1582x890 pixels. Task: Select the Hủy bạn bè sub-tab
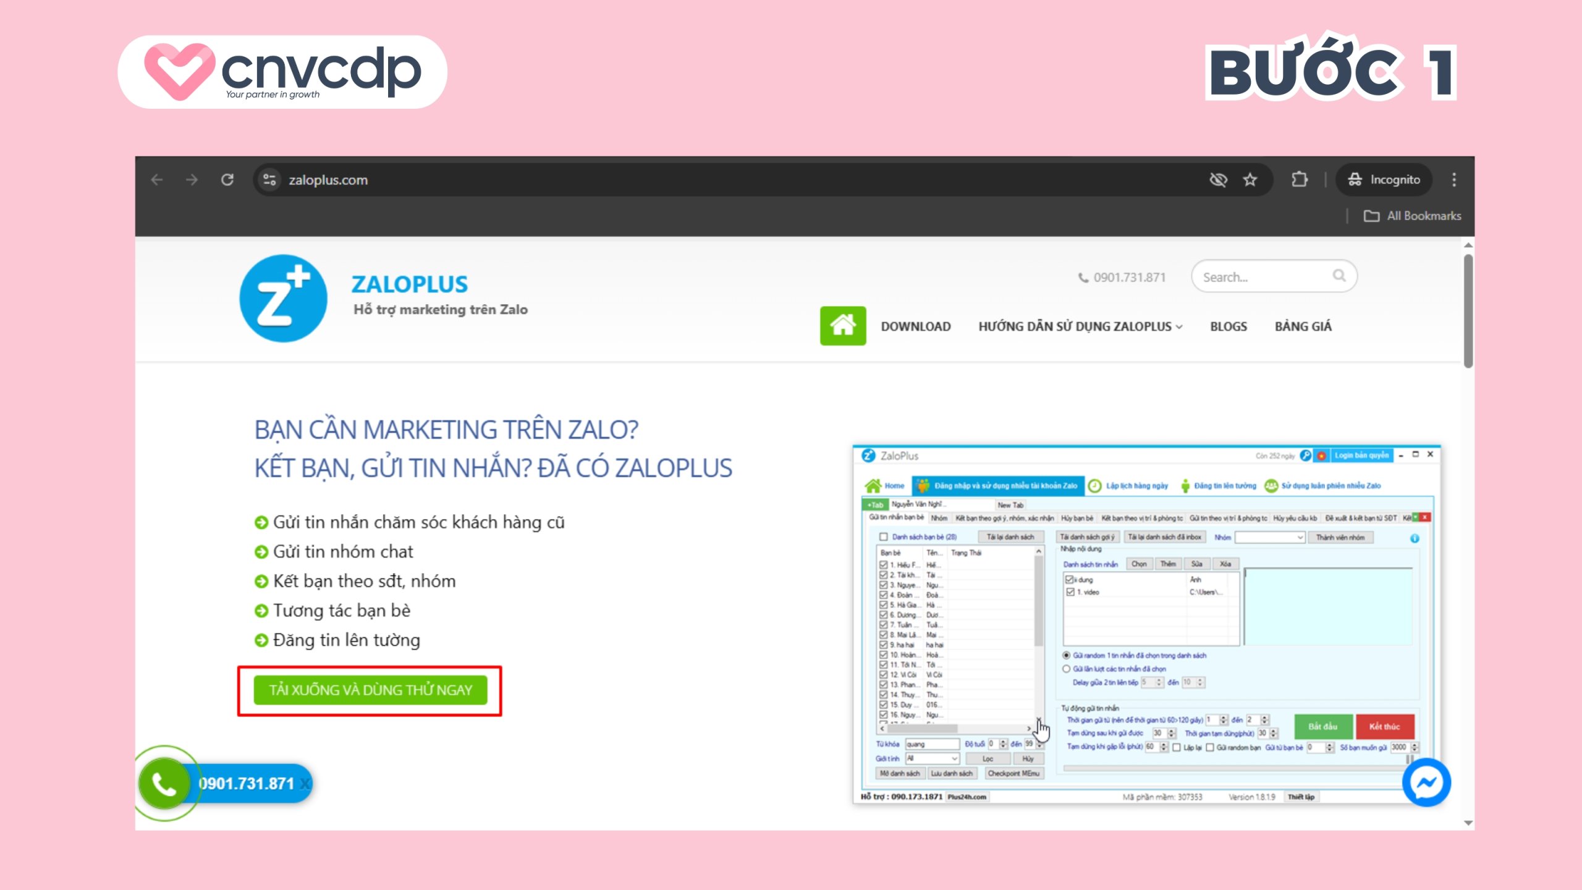(1077, 518)
